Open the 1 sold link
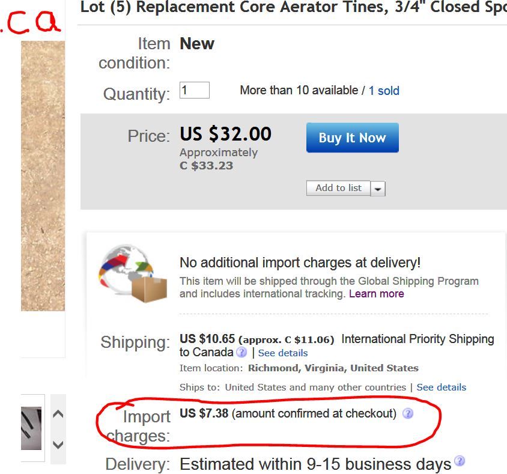 point(384,91)
